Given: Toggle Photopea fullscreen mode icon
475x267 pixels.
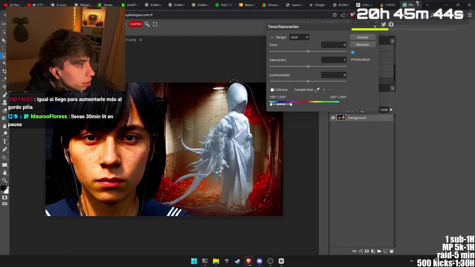Looking at the screenshot, I should tap(155, 24).
